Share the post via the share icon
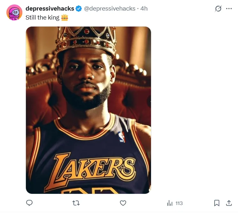This screenshot has height=213, width=238. coord(229,203)
